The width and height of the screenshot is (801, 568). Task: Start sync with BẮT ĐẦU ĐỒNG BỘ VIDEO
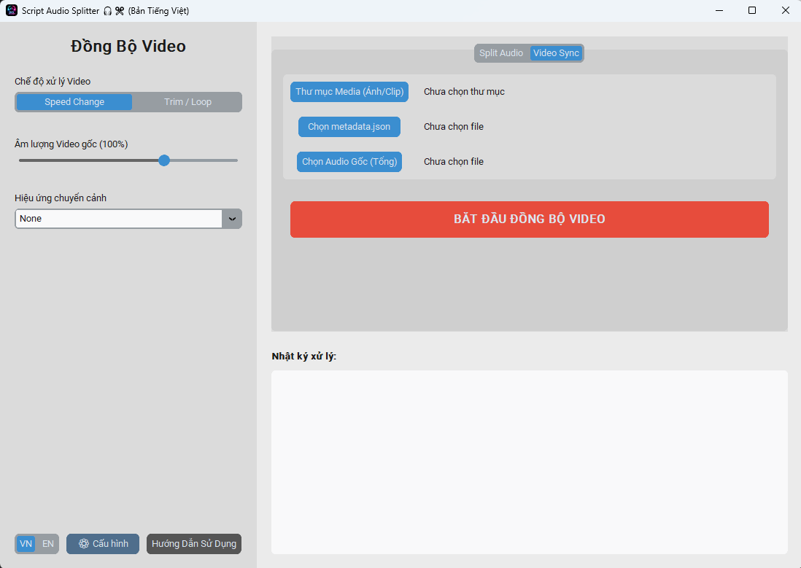[x=529, y=219]
